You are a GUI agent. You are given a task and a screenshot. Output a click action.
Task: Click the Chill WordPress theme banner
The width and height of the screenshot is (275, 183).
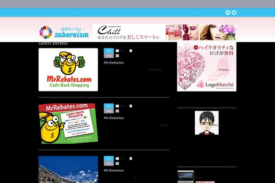point(165,32)
